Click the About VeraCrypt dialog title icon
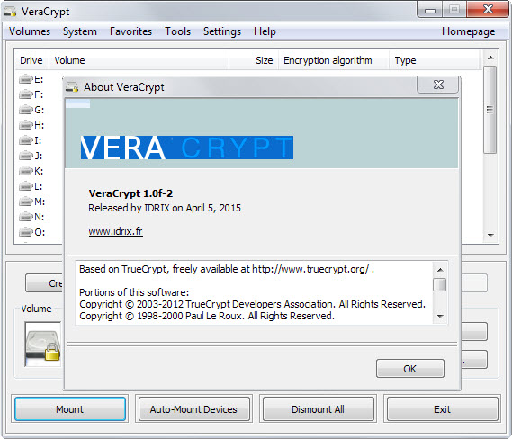The image size is (512, 439). pos(72,87)
